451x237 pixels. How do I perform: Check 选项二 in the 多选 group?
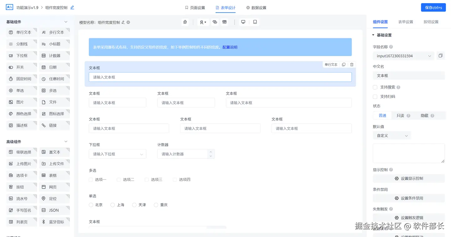pyautogui.click(x=119, y=180)
